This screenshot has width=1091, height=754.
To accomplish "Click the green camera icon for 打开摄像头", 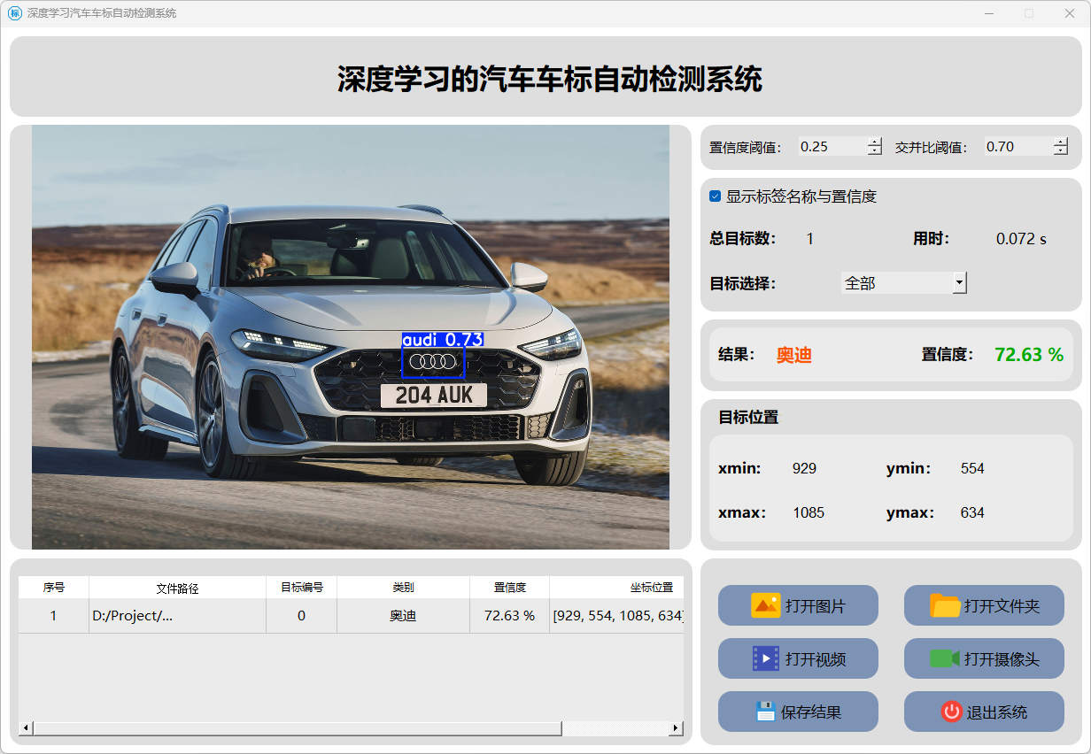I will [x=944, y=658].
